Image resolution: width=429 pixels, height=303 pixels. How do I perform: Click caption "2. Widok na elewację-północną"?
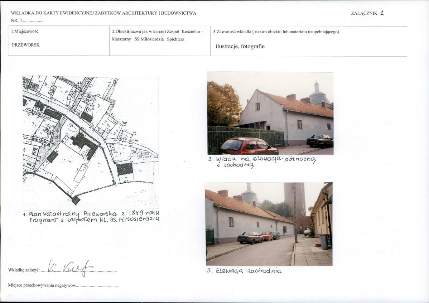pos(262,159)
